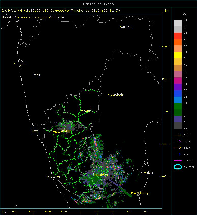Viewport: 197px width, 215px height.
Task: Click the bip blue arrow legend icon
Action: (178, 154)
